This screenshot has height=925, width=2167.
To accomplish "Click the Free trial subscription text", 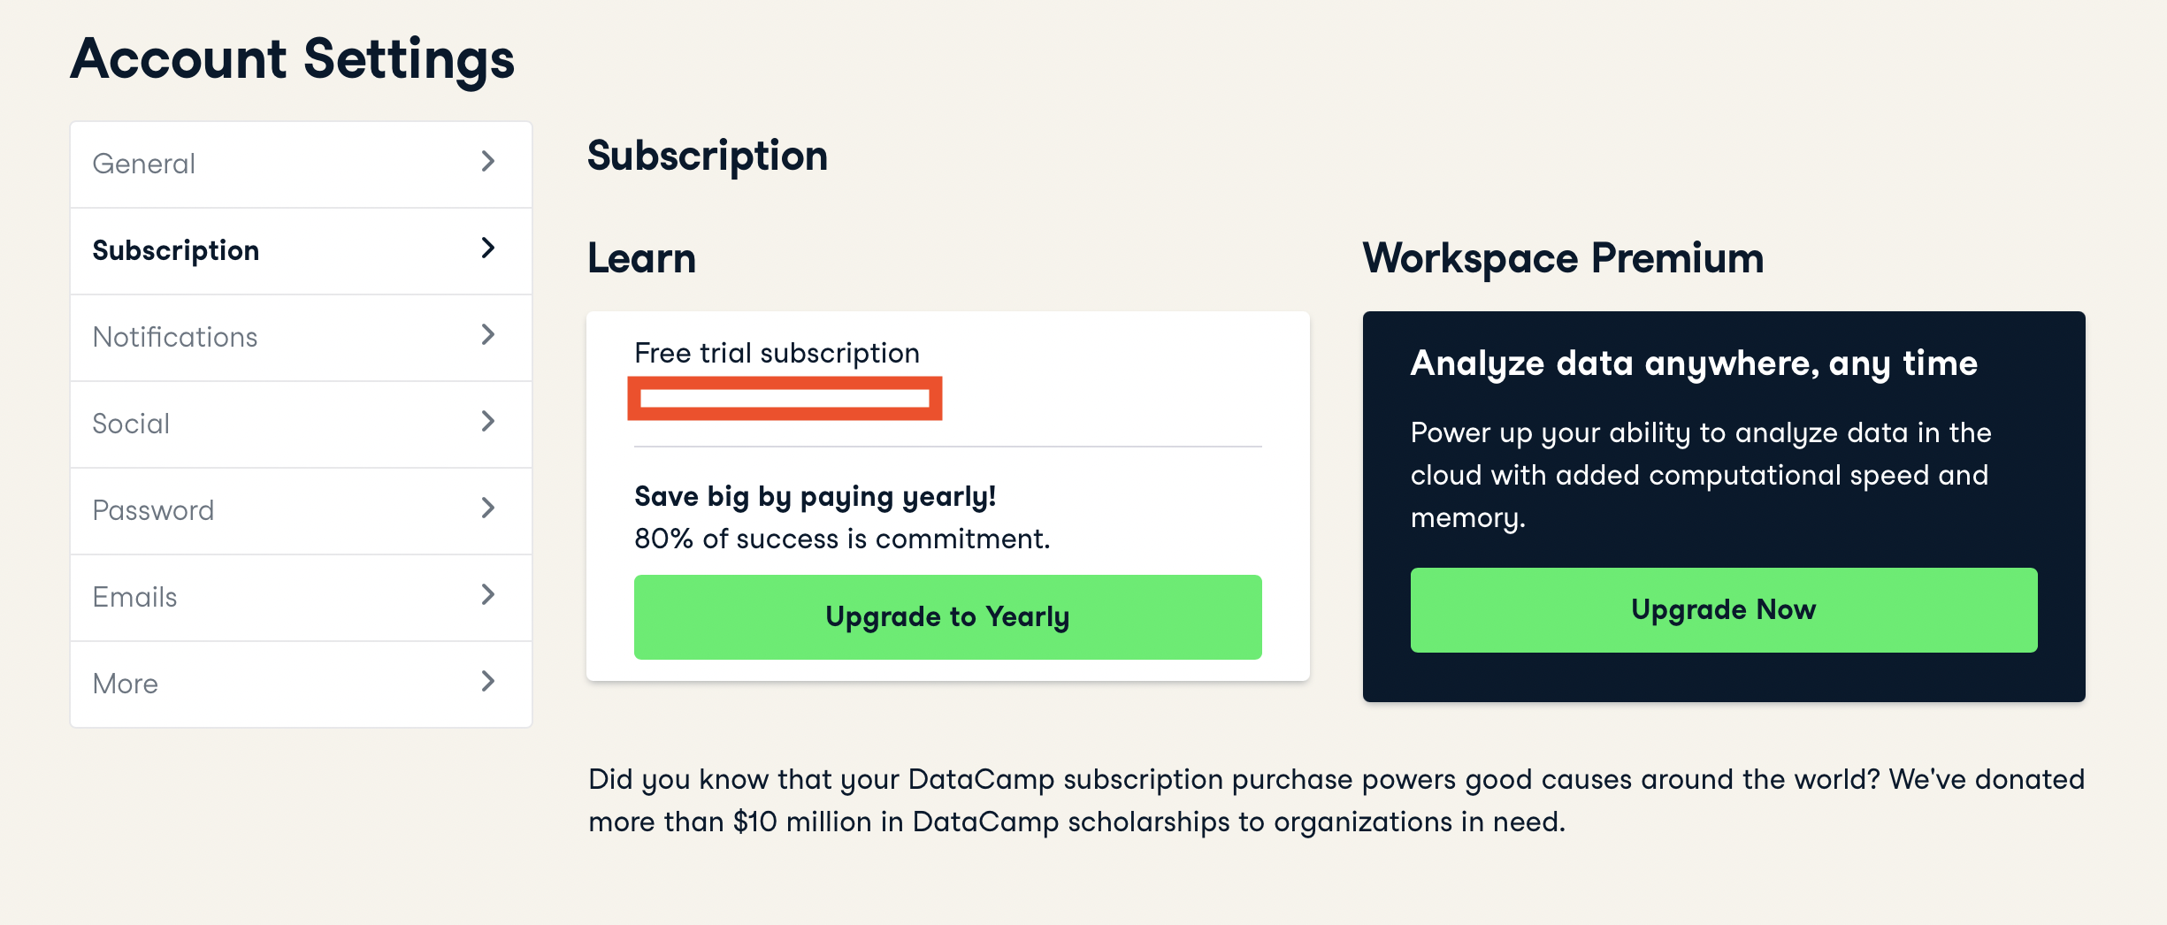I will [x=777, y=354].
